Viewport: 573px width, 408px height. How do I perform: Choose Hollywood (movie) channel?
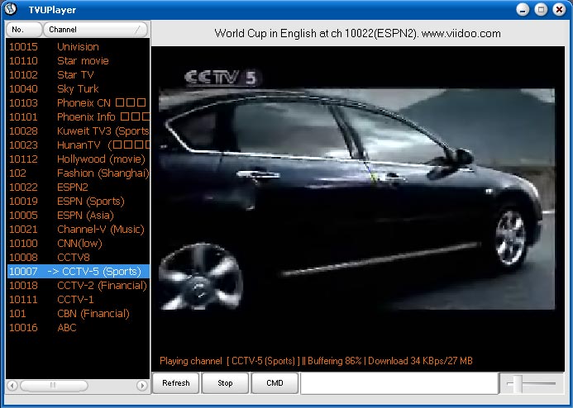click(101, 159)
